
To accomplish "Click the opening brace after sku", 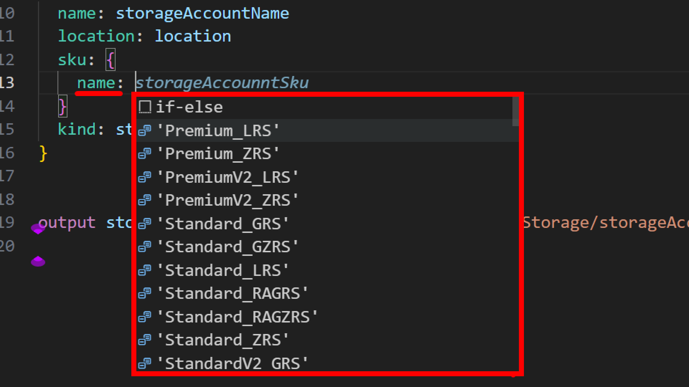I will coord(111,60).
